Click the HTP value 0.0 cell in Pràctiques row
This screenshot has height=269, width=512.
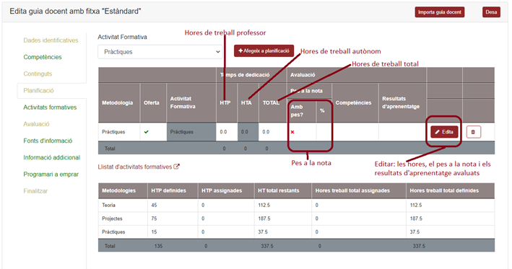click(x=227, y=132)
